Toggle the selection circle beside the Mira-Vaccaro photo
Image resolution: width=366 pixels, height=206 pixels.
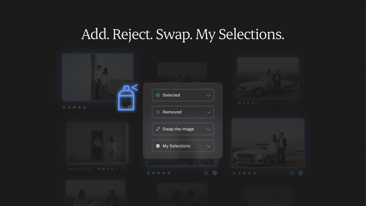click(125, 169)
